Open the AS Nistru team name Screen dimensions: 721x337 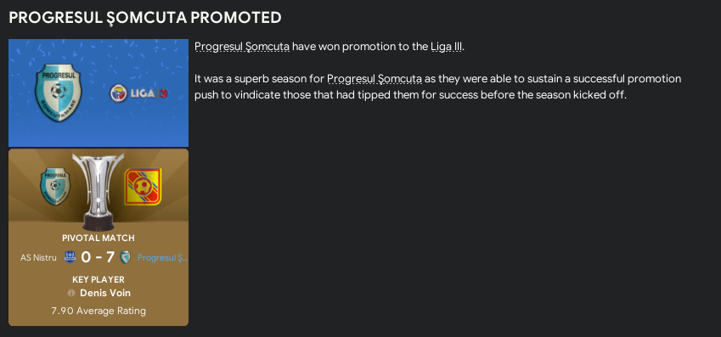click(x=38, y=257)
